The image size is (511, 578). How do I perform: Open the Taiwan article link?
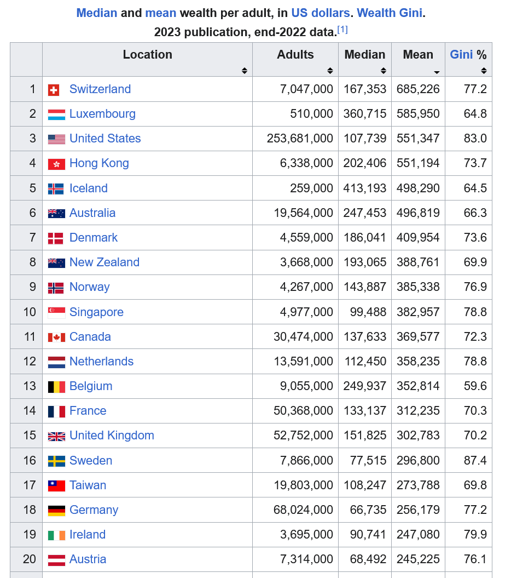88,485
